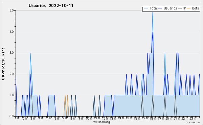Click the '7 h' x-axis label
Screen dimensions: 203x125
pos(65,118)
